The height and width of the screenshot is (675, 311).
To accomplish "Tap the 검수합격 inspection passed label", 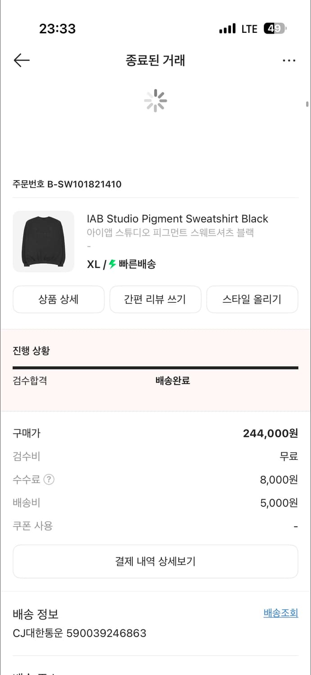I will [29, 381].
